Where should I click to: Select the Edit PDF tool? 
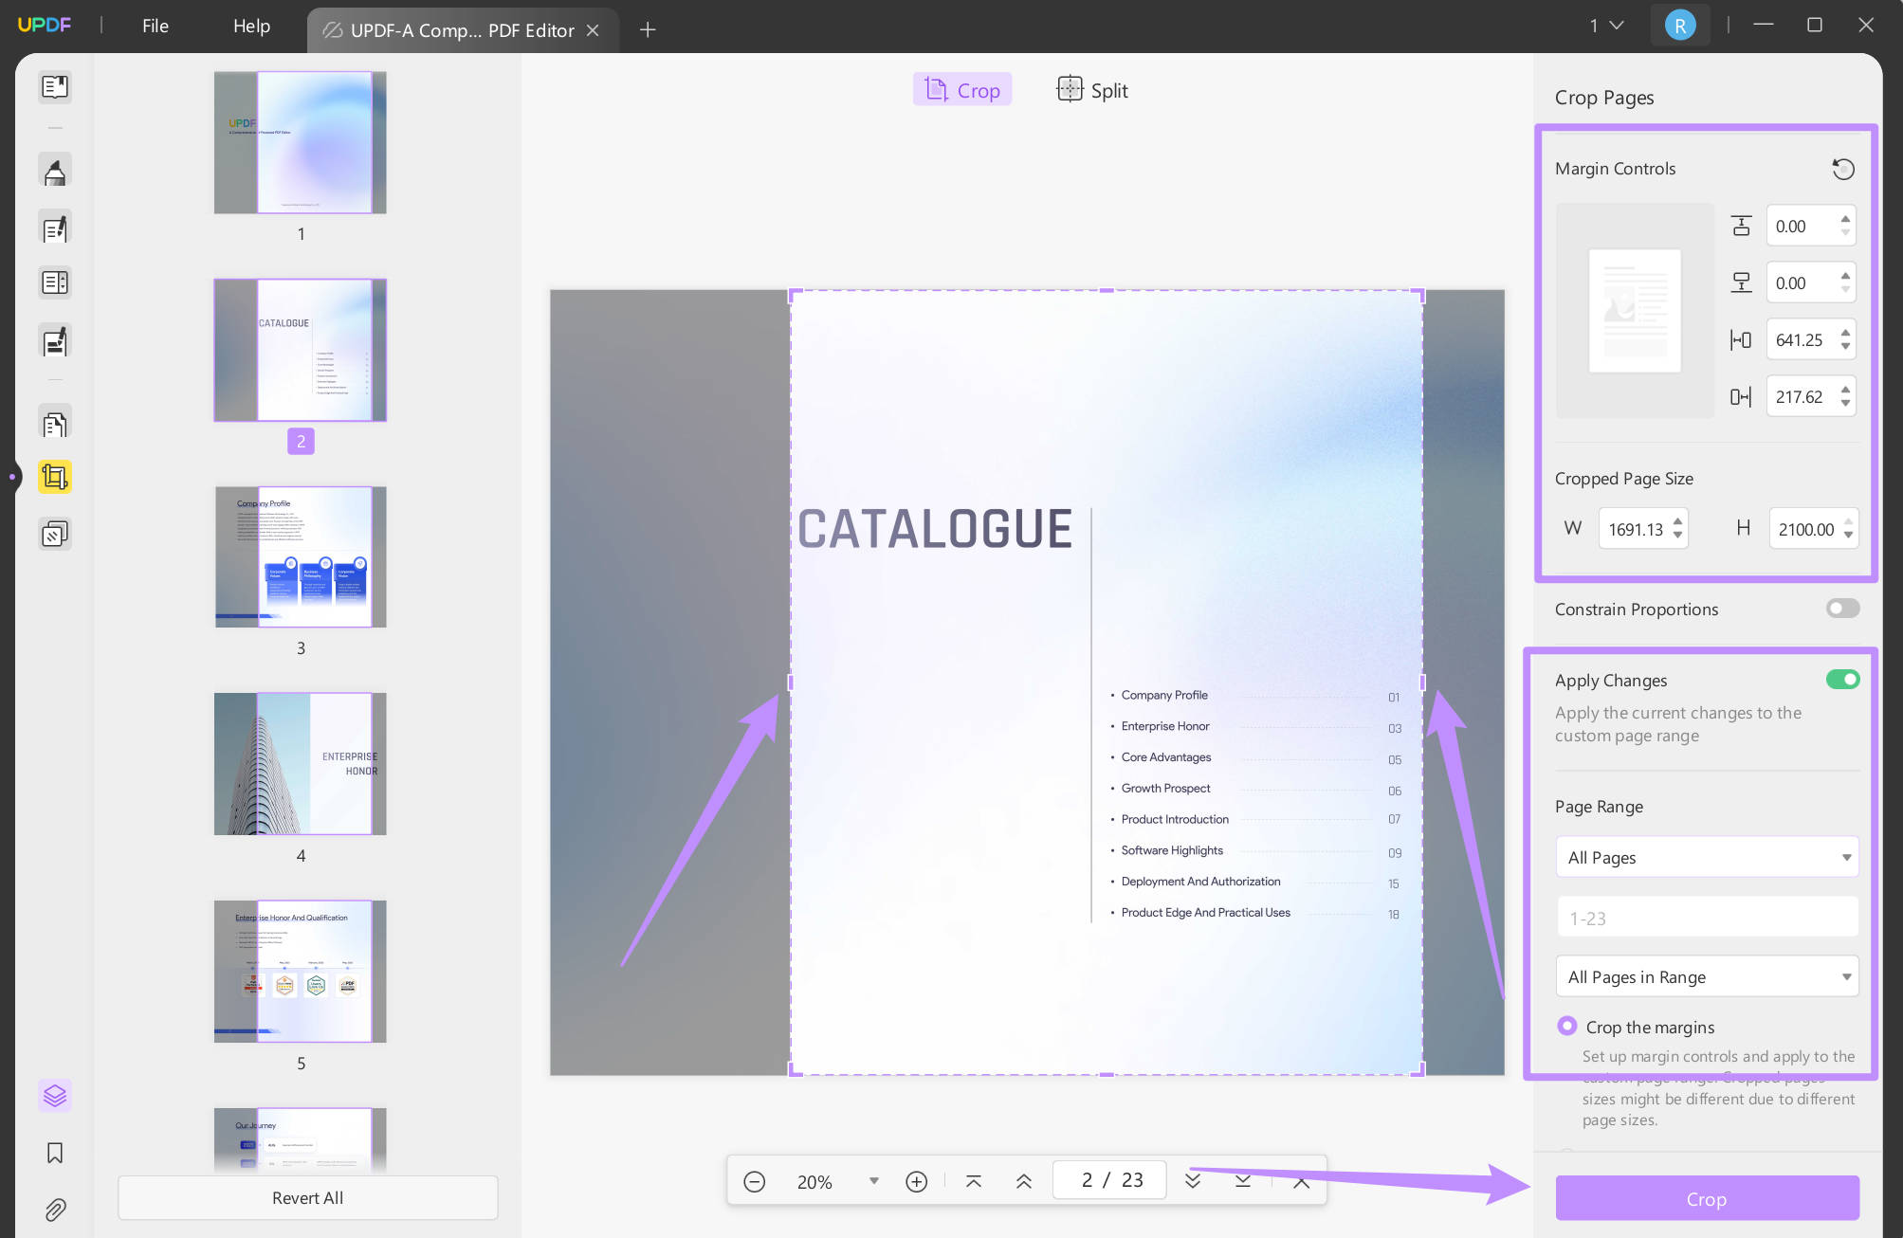tap(54, 227)
